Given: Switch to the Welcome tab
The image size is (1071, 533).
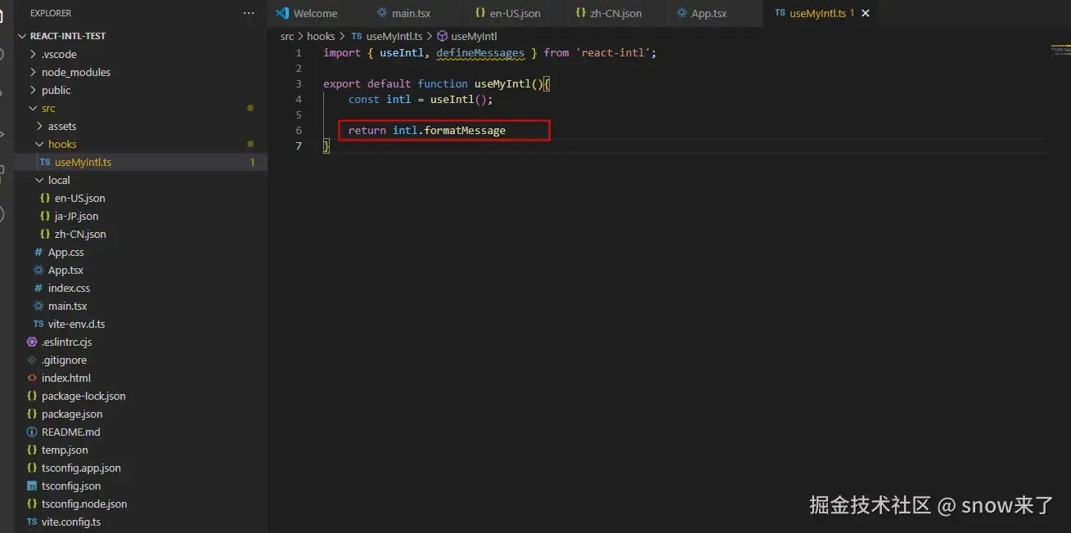Looking at the screenshot, I should coord(314,13).
